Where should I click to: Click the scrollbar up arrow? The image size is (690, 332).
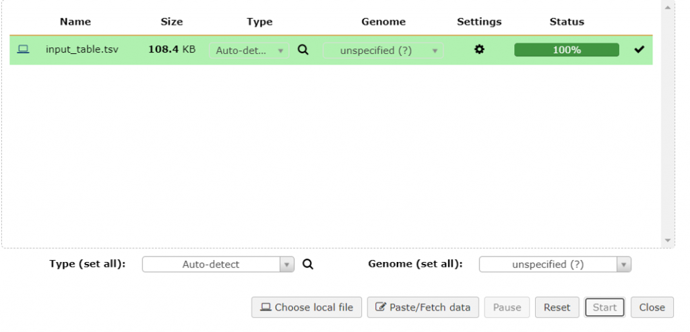(x=668, y=8)
